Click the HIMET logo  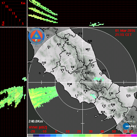(129, 126)
